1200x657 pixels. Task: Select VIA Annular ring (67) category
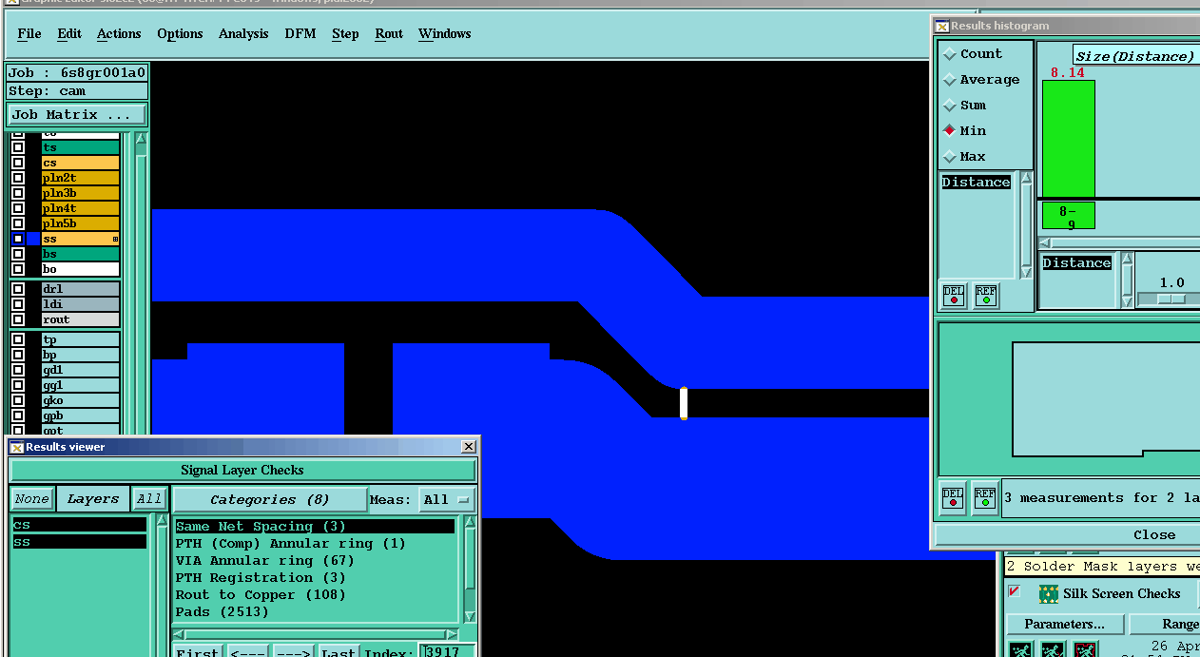tap(315, 560)
